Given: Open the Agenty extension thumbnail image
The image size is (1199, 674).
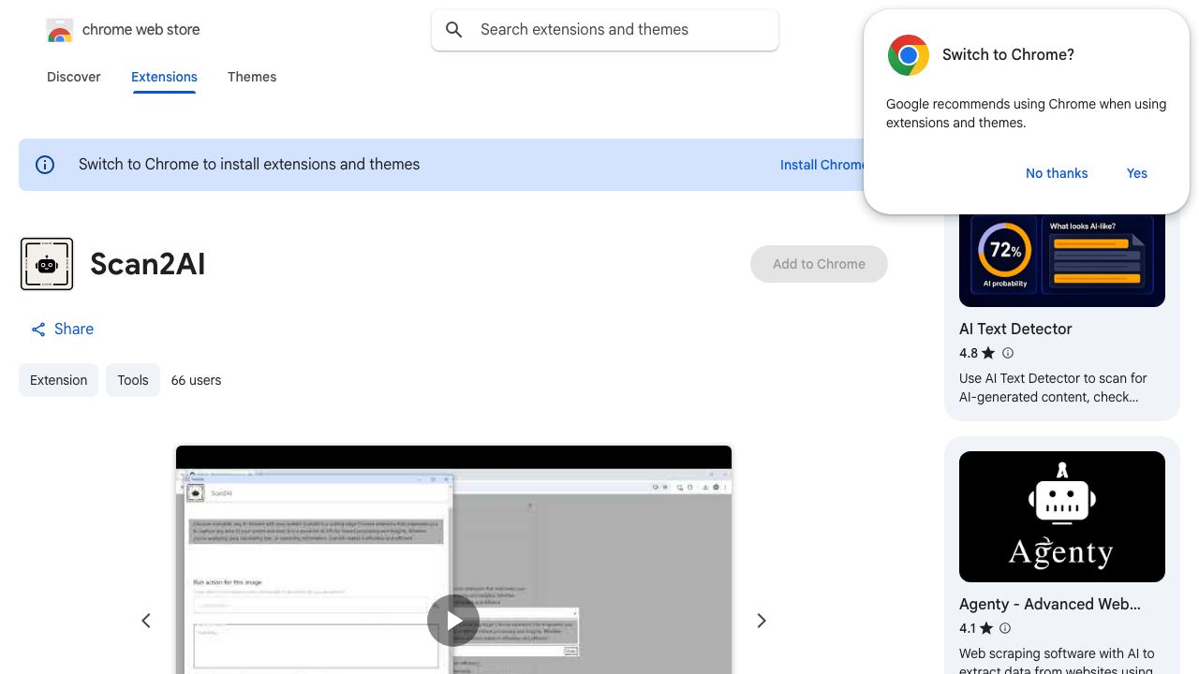Looking at the screenshot, I should [x=1062, y=517].
